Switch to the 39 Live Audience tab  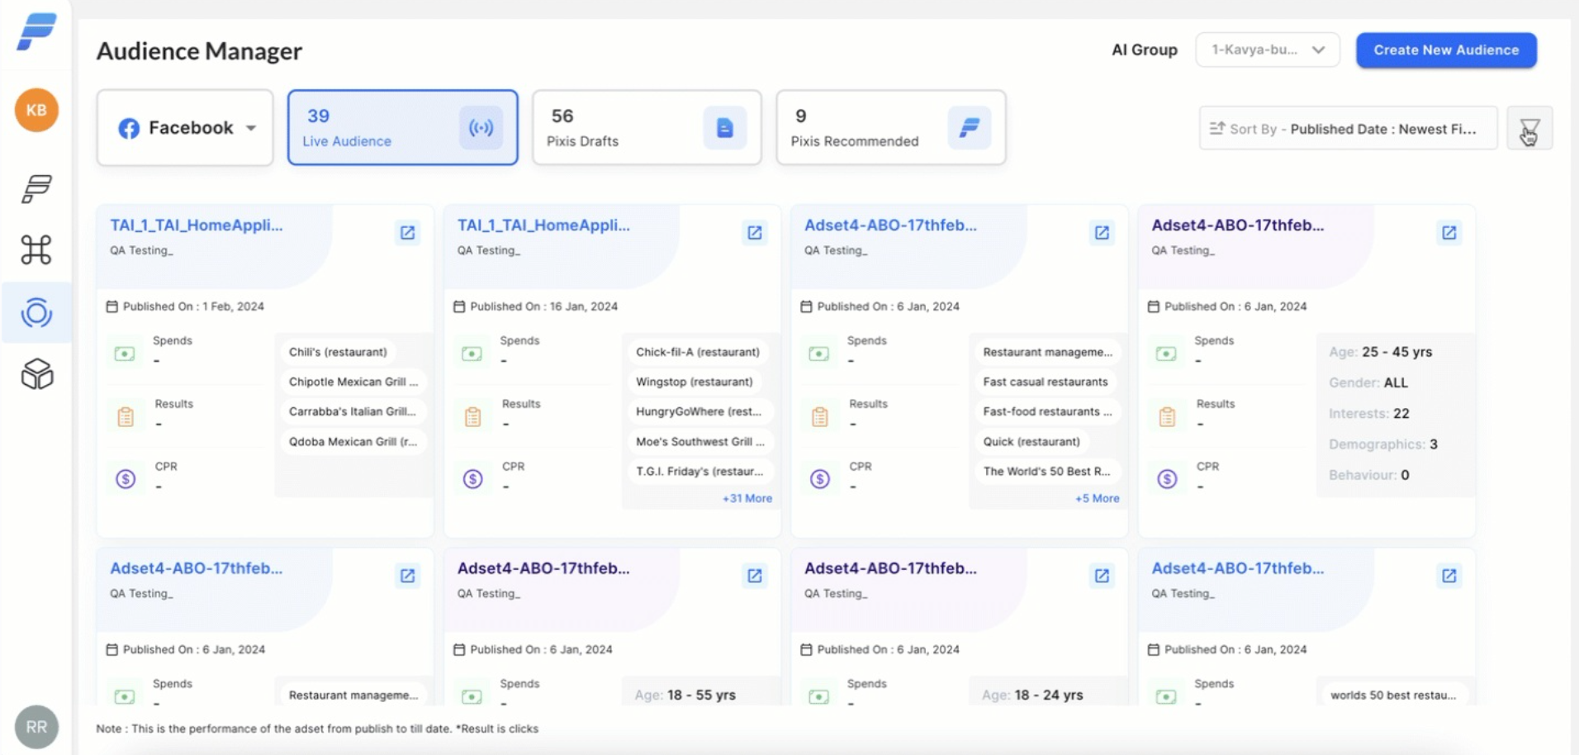[x=402, y=128]
